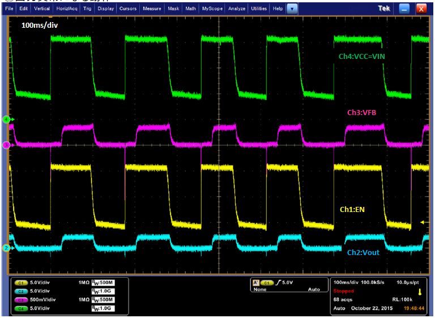Screen dimensions: 435x318
Task: Open the File menu
Action: click(9, 9)
